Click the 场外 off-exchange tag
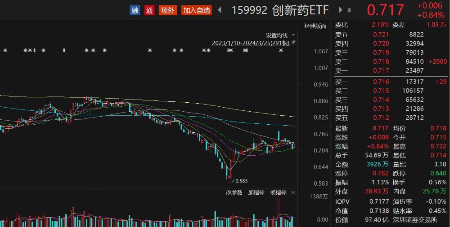This screenshot has width=450, height=227. click(x=168, y=10)
